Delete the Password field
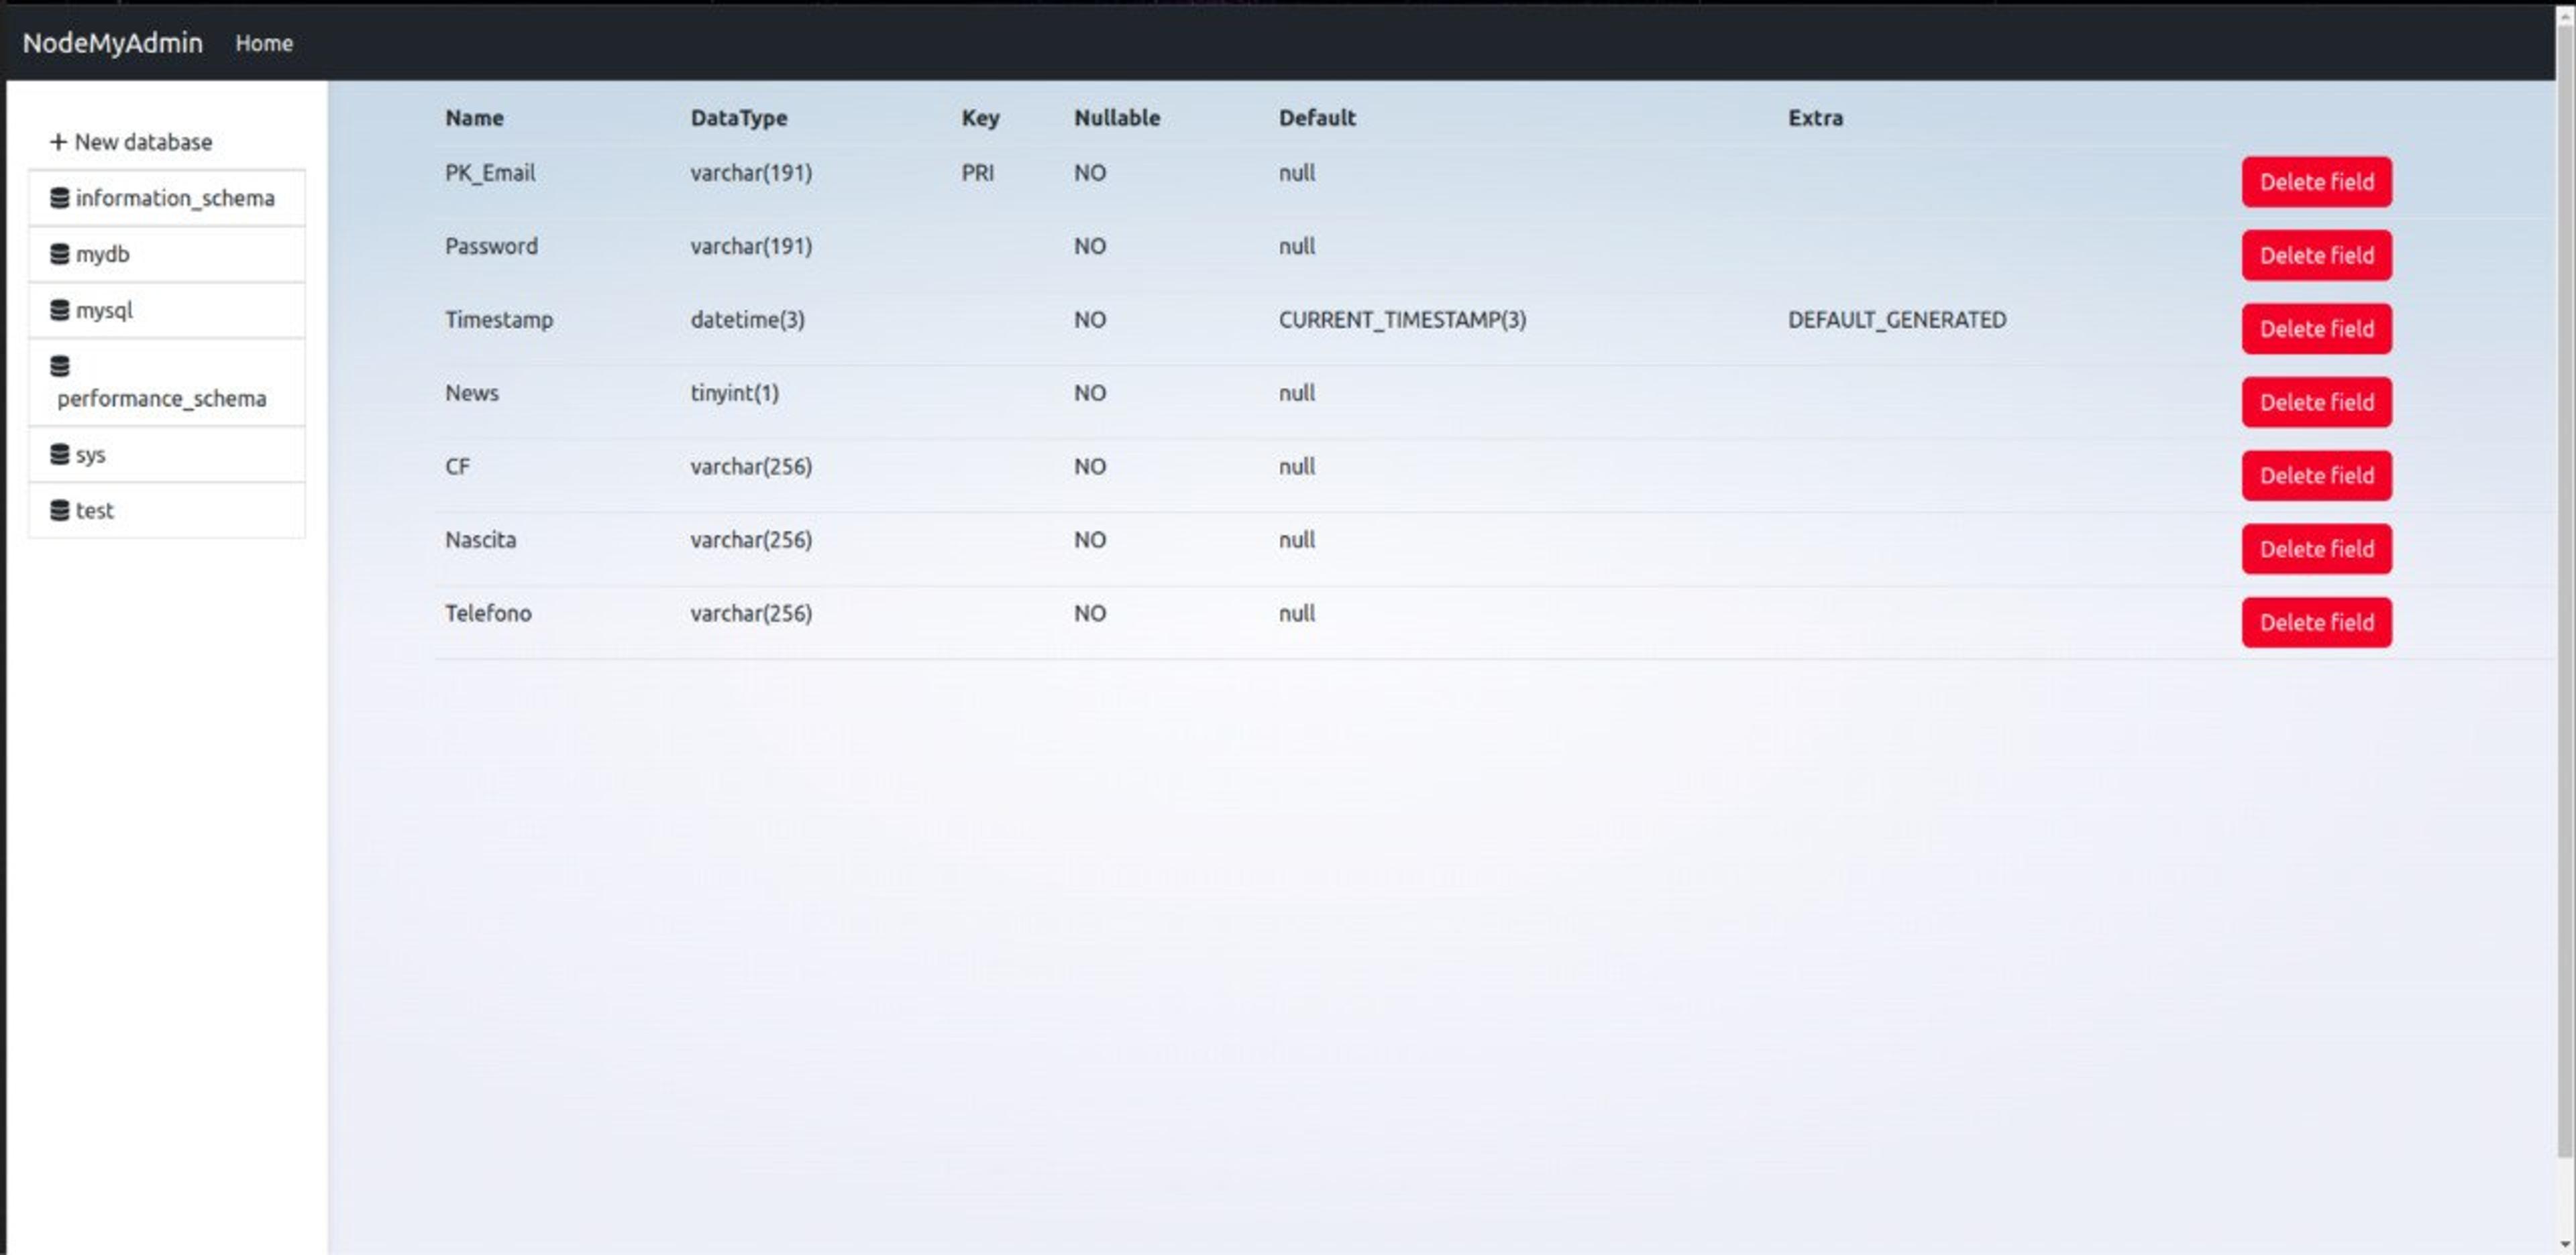The image size is (2576, 1255). pos(2316,255)
